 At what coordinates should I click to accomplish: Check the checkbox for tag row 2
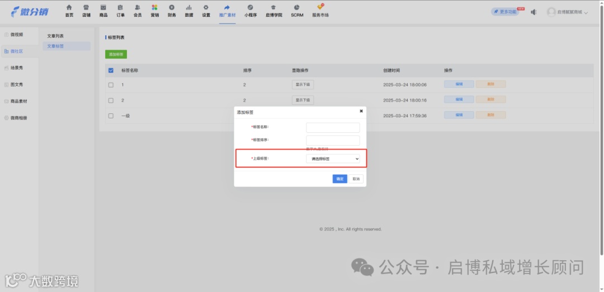pyautogui.click(x=111, y=100)
